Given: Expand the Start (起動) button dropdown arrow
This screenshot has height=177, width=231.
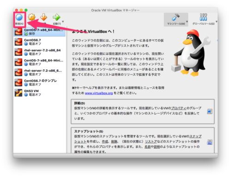Looking at the screenshot, I should click(x=63, y=22).
